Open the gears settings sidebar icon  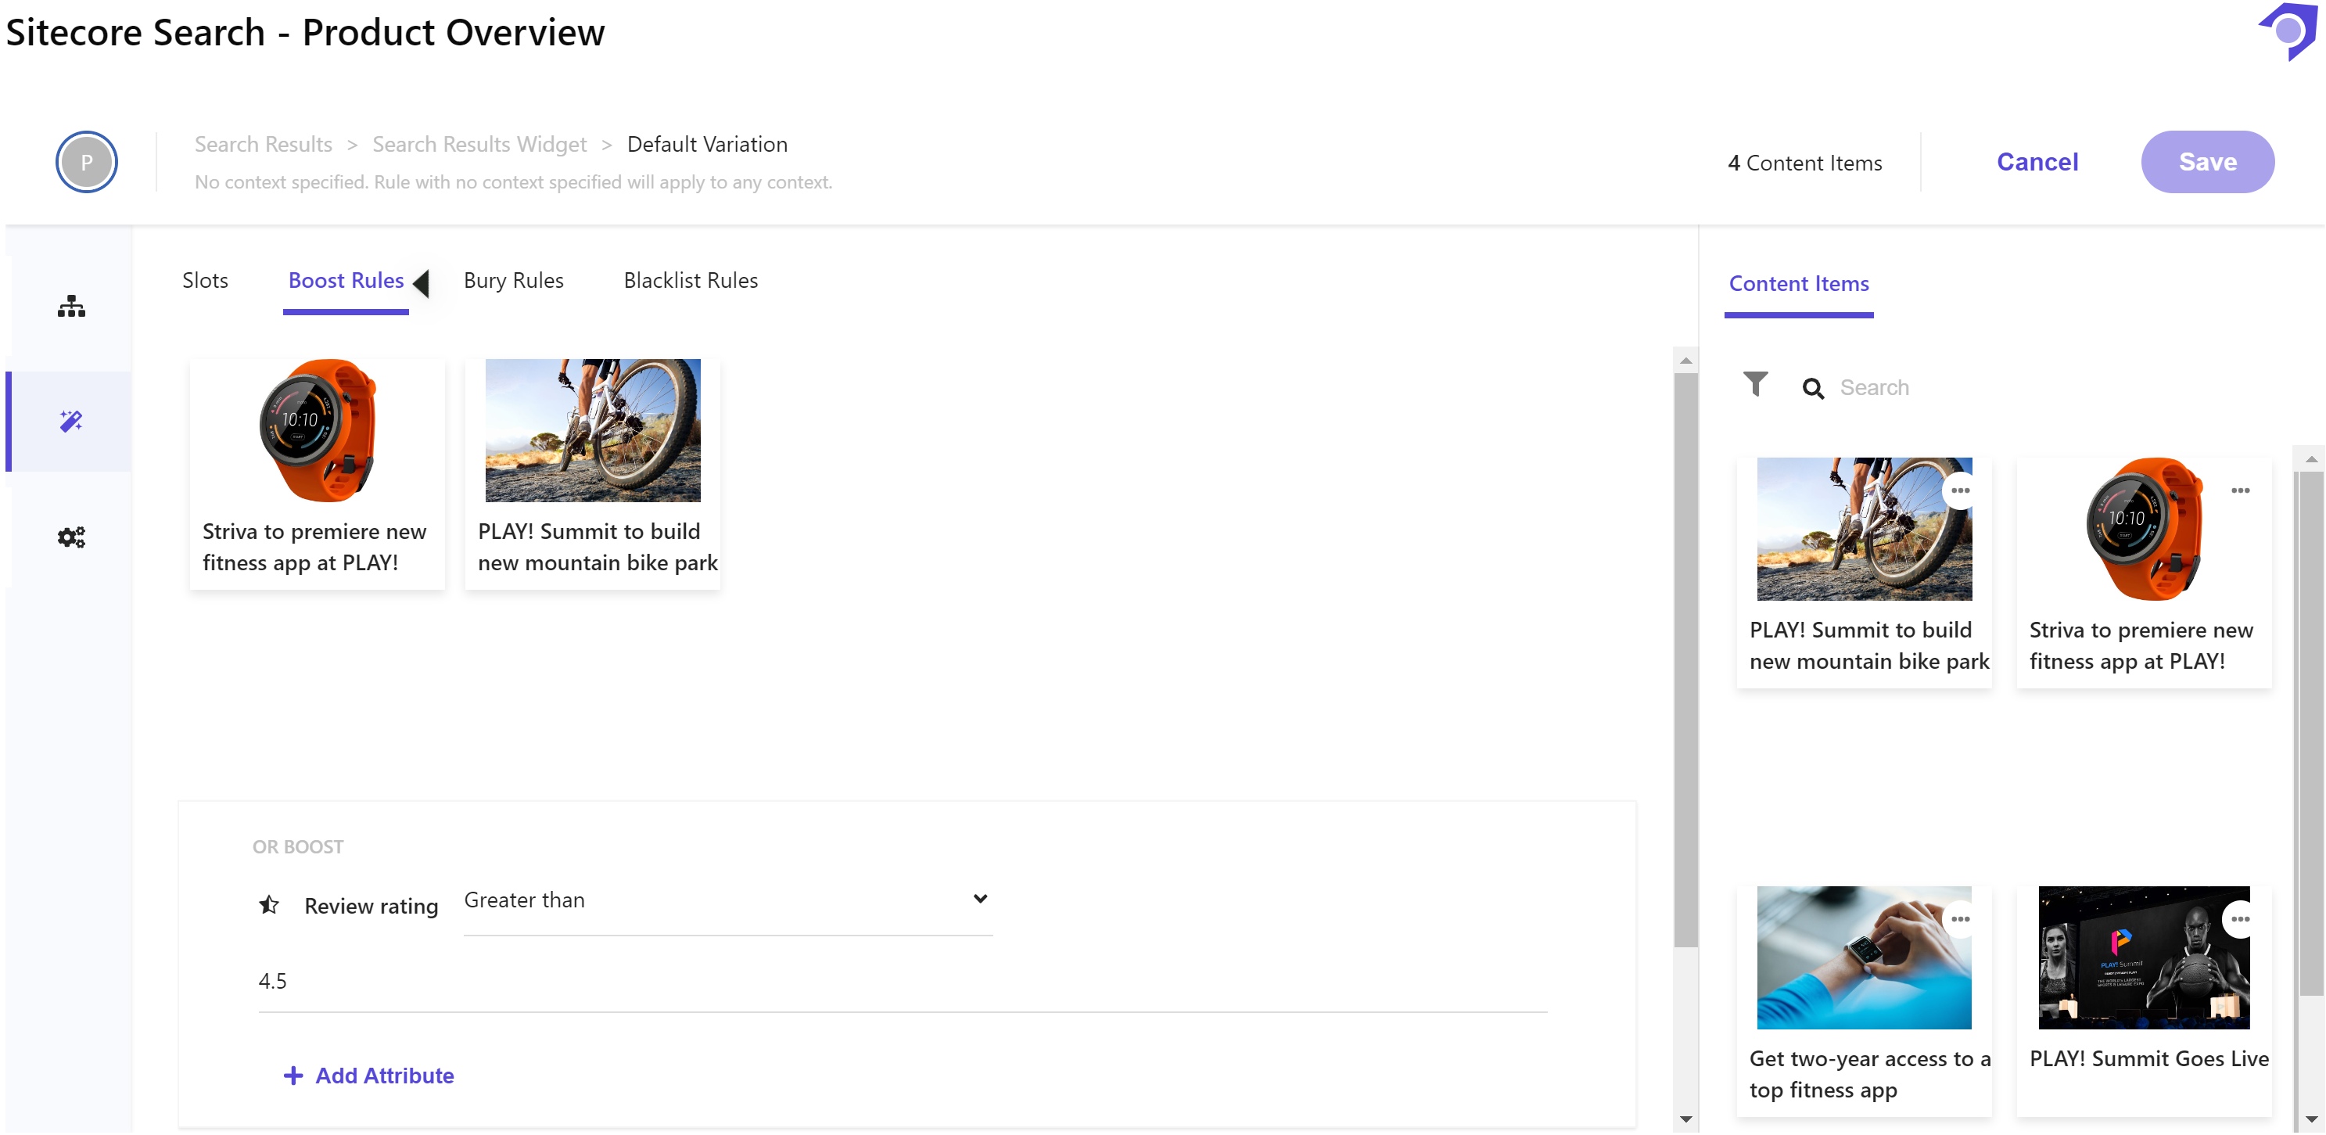pos(71,537)
